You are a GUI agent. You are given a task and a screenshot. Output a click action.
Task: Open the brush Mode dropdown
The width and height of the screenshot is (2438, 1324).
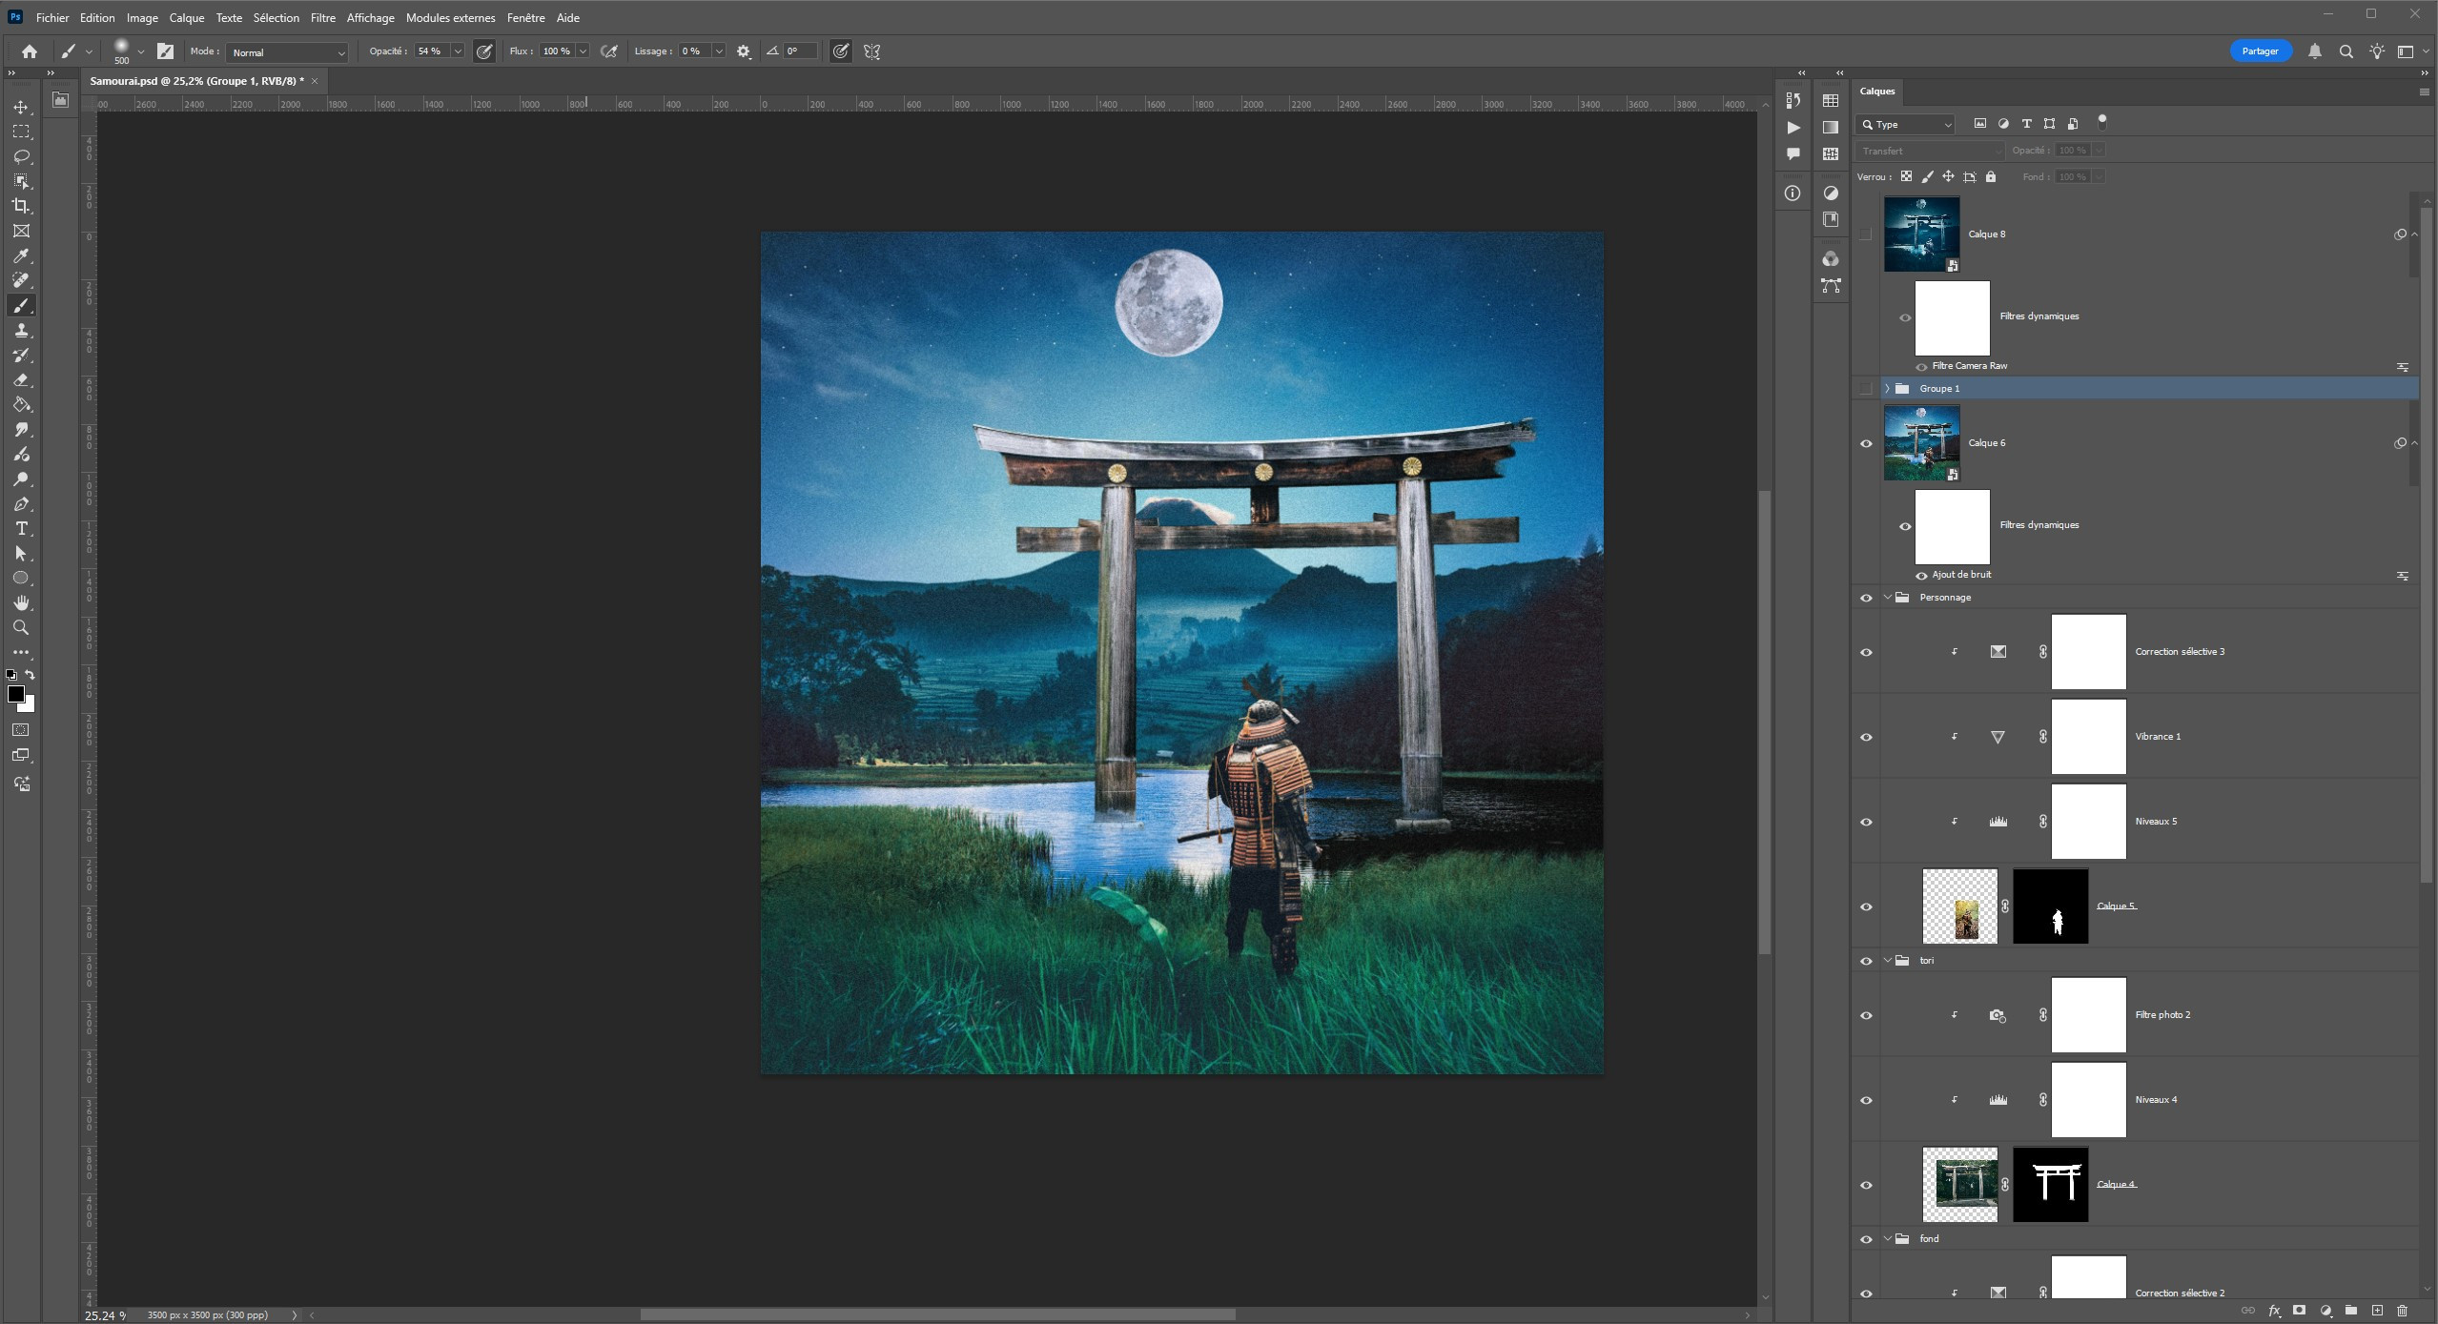[288, 52]
